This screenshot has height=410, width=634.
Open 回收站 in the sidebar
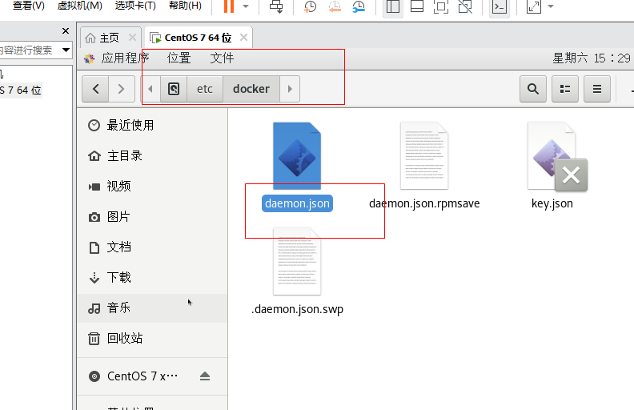click(x=152, y=339)
